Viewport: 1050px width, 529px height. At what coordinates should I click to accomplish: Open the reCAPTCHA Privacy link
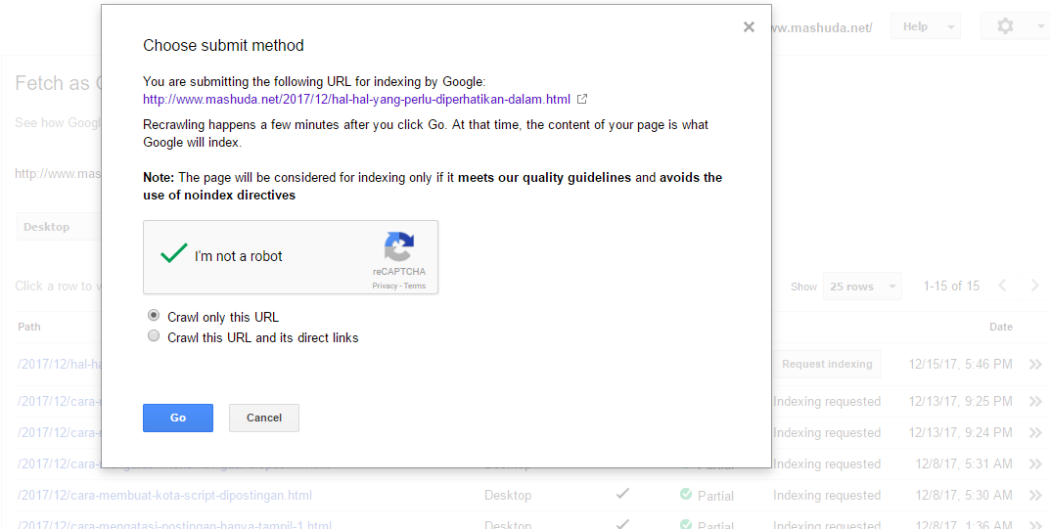(x=385, y=286)
